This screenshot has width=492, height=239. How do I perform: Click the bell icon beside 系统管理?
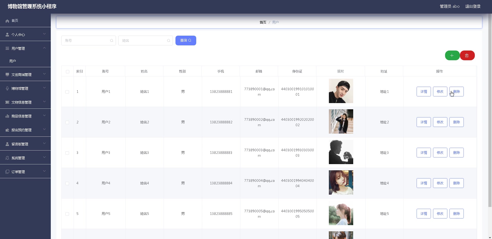click(7, 158)
